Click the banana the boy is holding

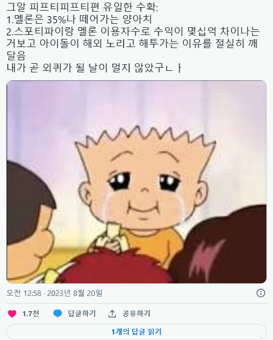coord(112,237)
